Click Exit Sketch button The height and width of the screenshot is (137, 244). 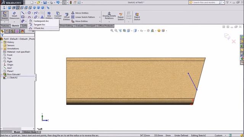(5, 16)
